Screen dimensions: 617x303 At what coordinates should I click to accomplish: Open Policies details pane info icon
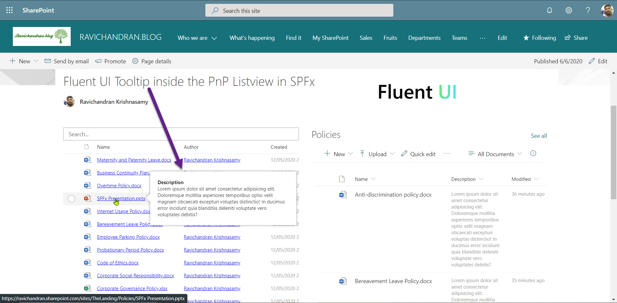click(x=533, y=154)
